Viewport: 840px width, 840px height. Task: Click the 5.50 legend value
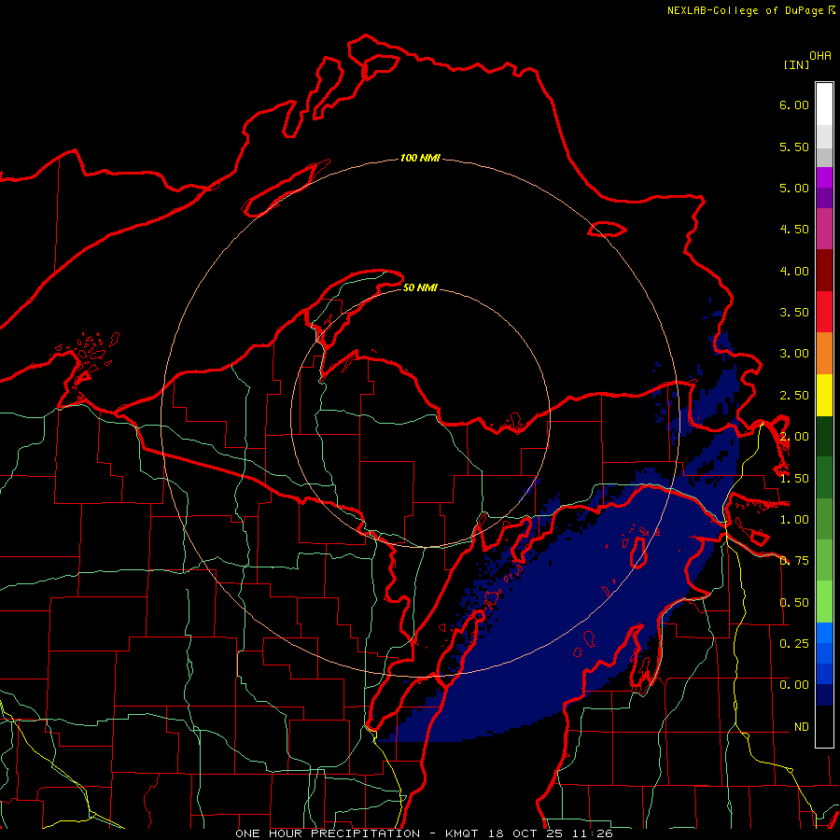click(x=794, y=147)
